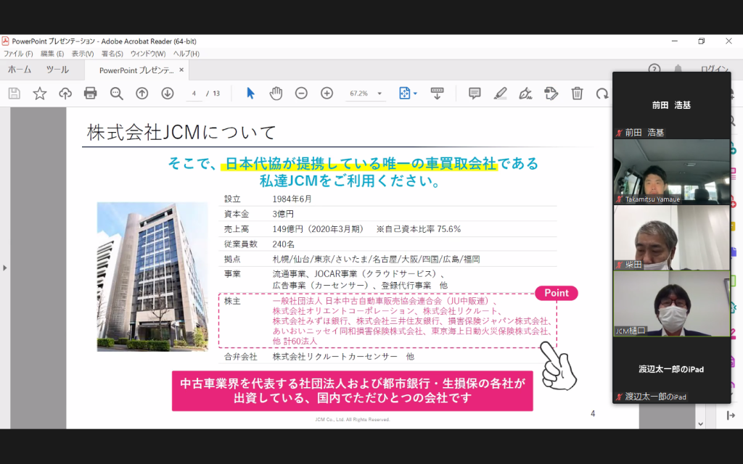Select JCM樋口's video tile
743x464 pixels.
point(671,304)
